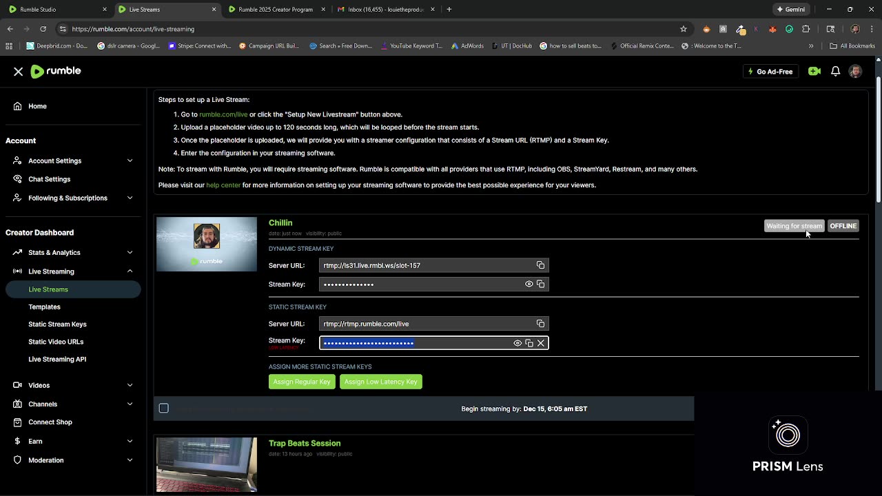Show more bookmarks with chevron
Image resolution: width=882 pixels, height=496 pixels.
[811, 46]
